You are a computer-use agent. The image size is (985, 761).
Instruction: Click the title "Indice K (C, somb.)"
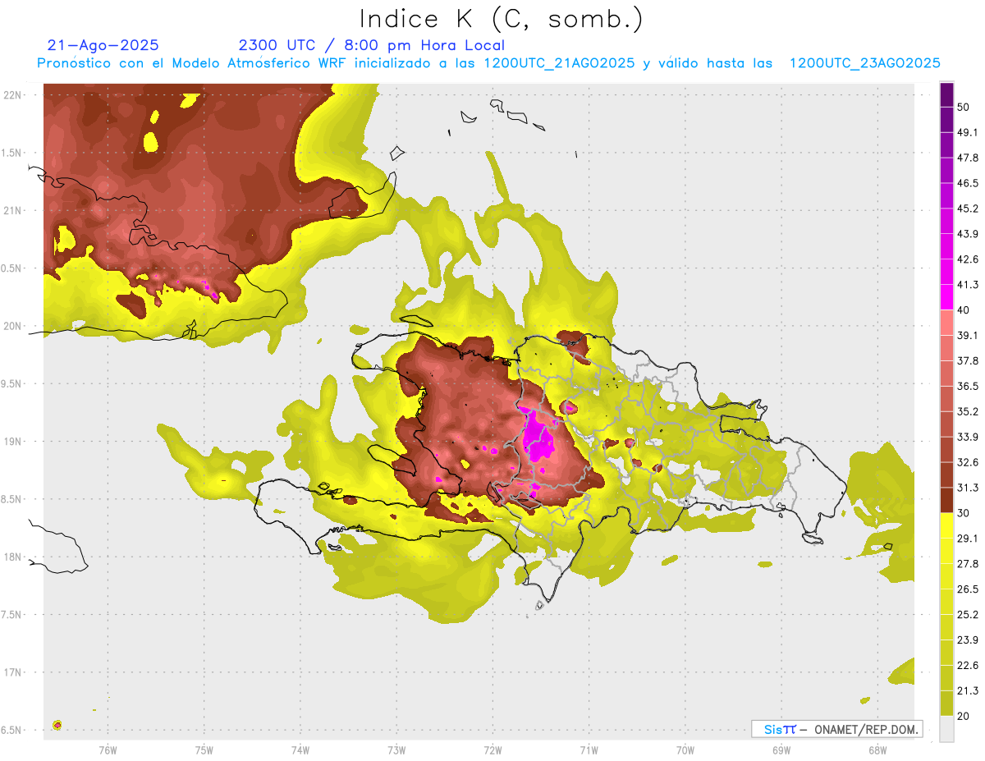point(502,20)
